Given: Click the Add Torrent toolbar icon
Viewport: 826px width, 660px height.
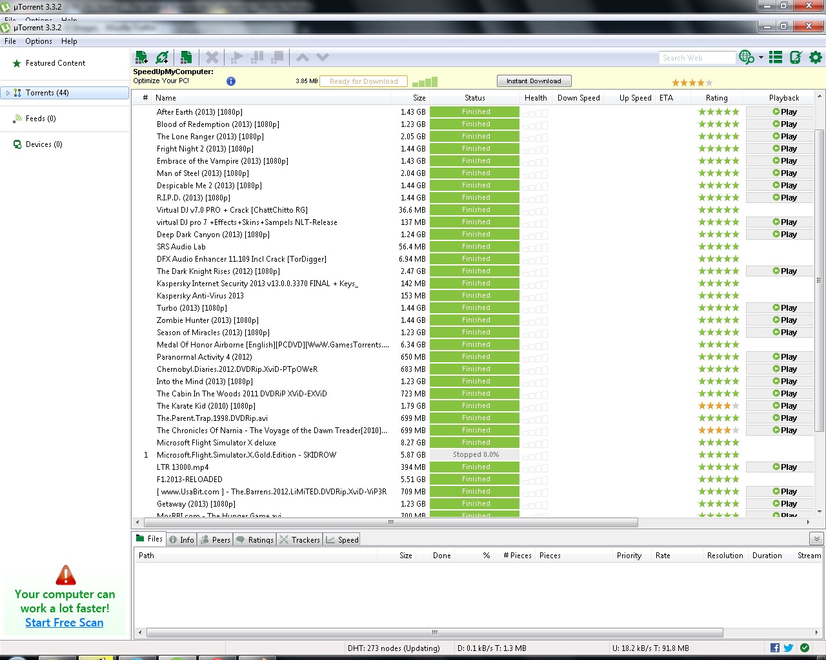Looking at the screenshot, I should coord(142,57).
